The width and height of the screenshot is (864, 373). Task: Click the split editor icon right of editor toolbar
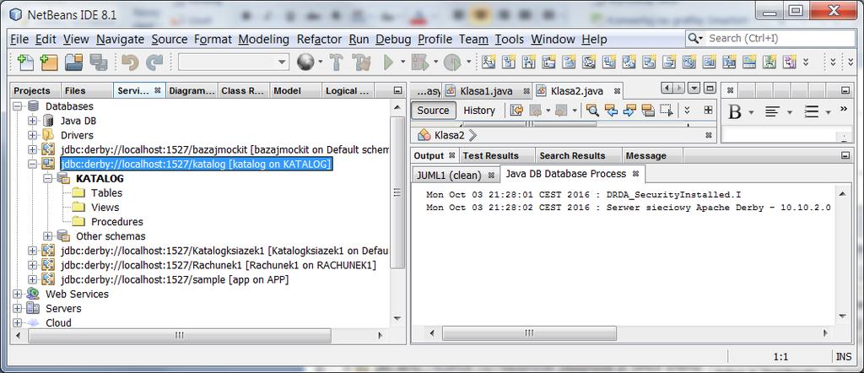click(x=708, y=110)
